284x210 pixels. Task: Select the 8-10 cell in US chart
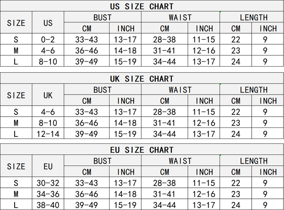48,62
